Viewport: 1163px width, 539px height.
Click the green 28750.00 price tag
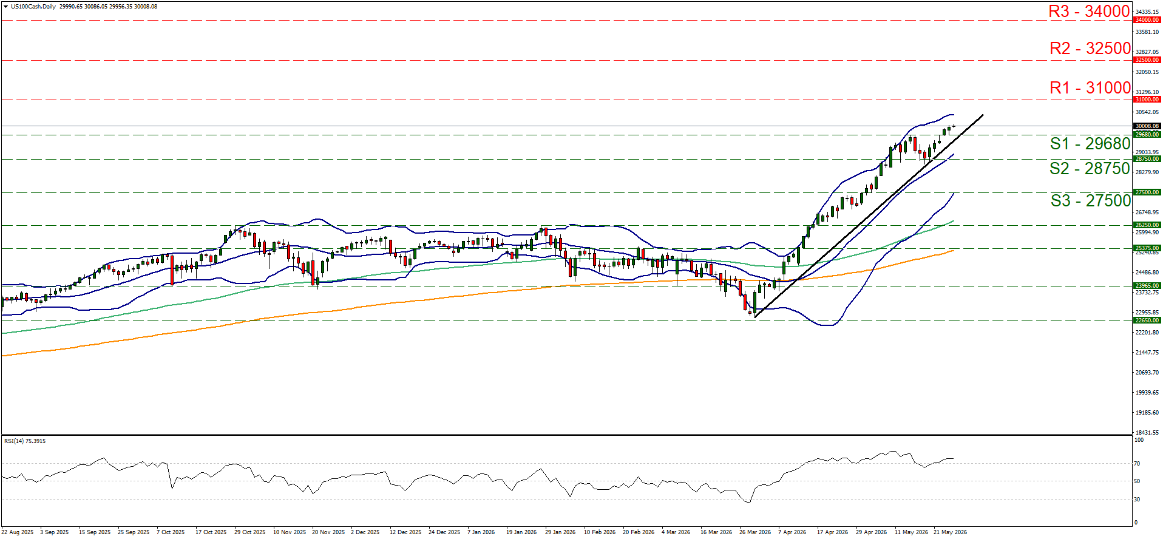coord(1147,159)
